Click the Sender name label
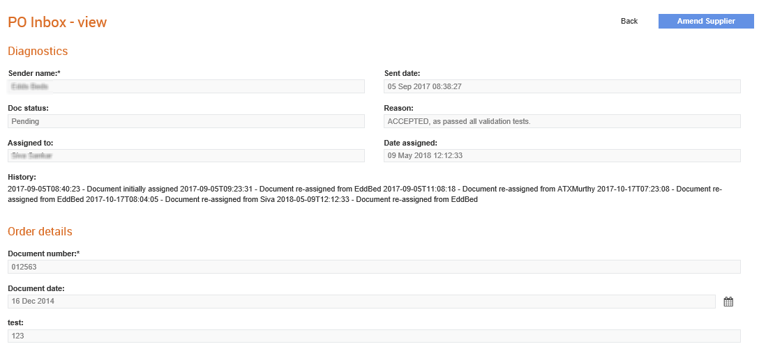 pos(34,73)
